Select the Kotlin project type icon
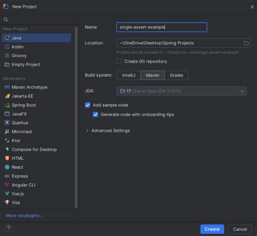257x236 pixels. click(x=7, y=47)
